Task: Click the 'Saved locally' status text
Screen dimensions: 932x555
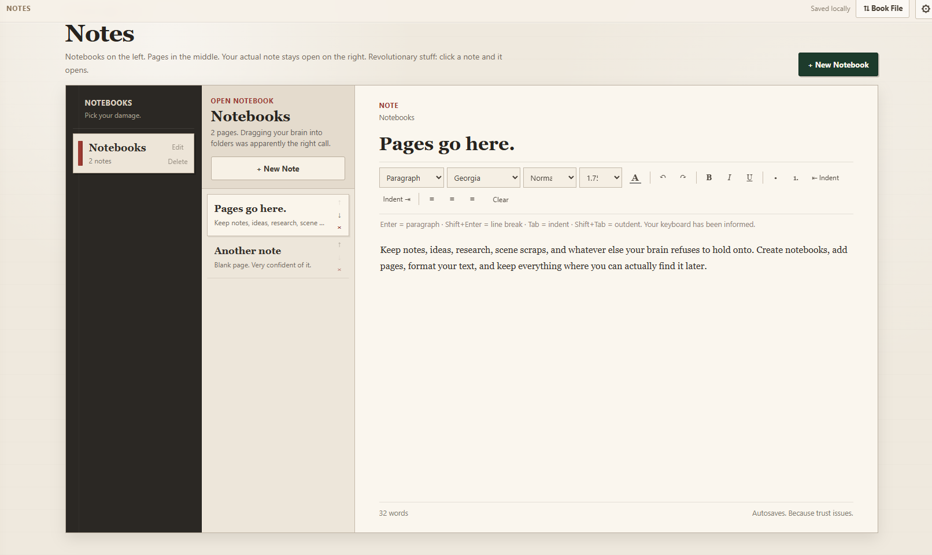Action: pos(830,9)
